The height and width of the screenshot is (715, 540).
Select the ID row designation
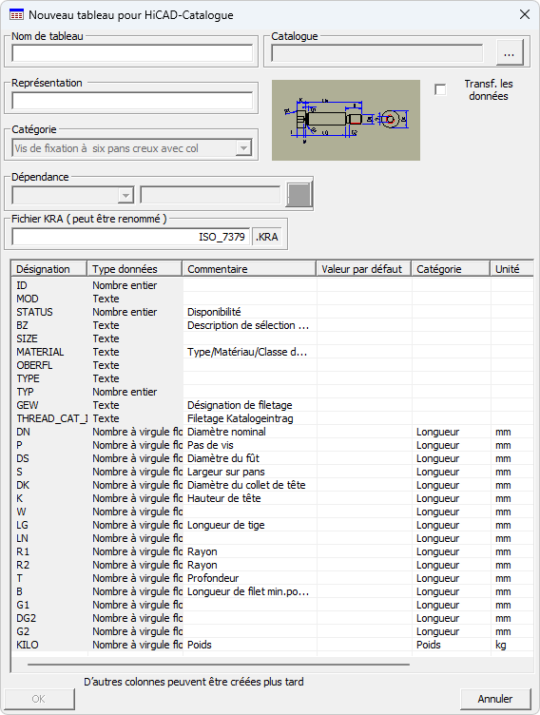click(22, 285)
